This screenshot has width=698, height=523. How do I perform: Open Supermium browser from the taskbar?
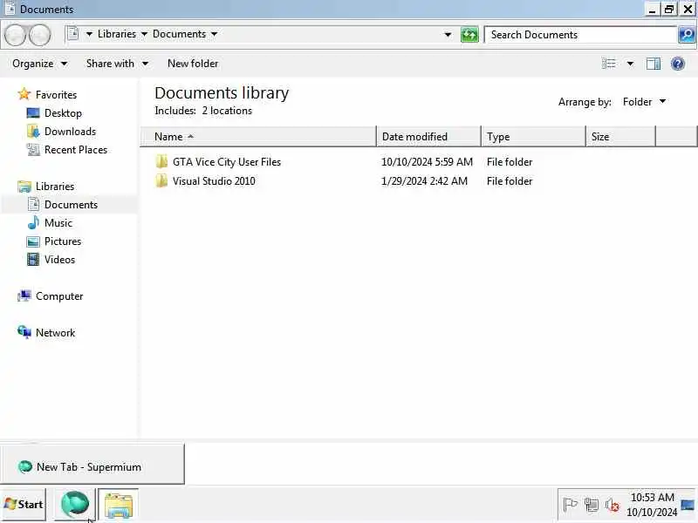pyautogui.click(x=75, y=505)
